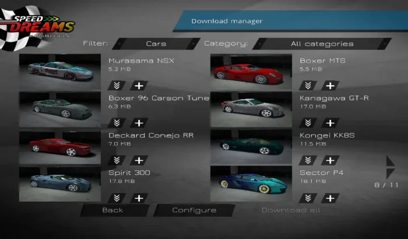408x239 pixels.
Task: Hit the download icon for Kongei KK8S
Action: [308, 160]
